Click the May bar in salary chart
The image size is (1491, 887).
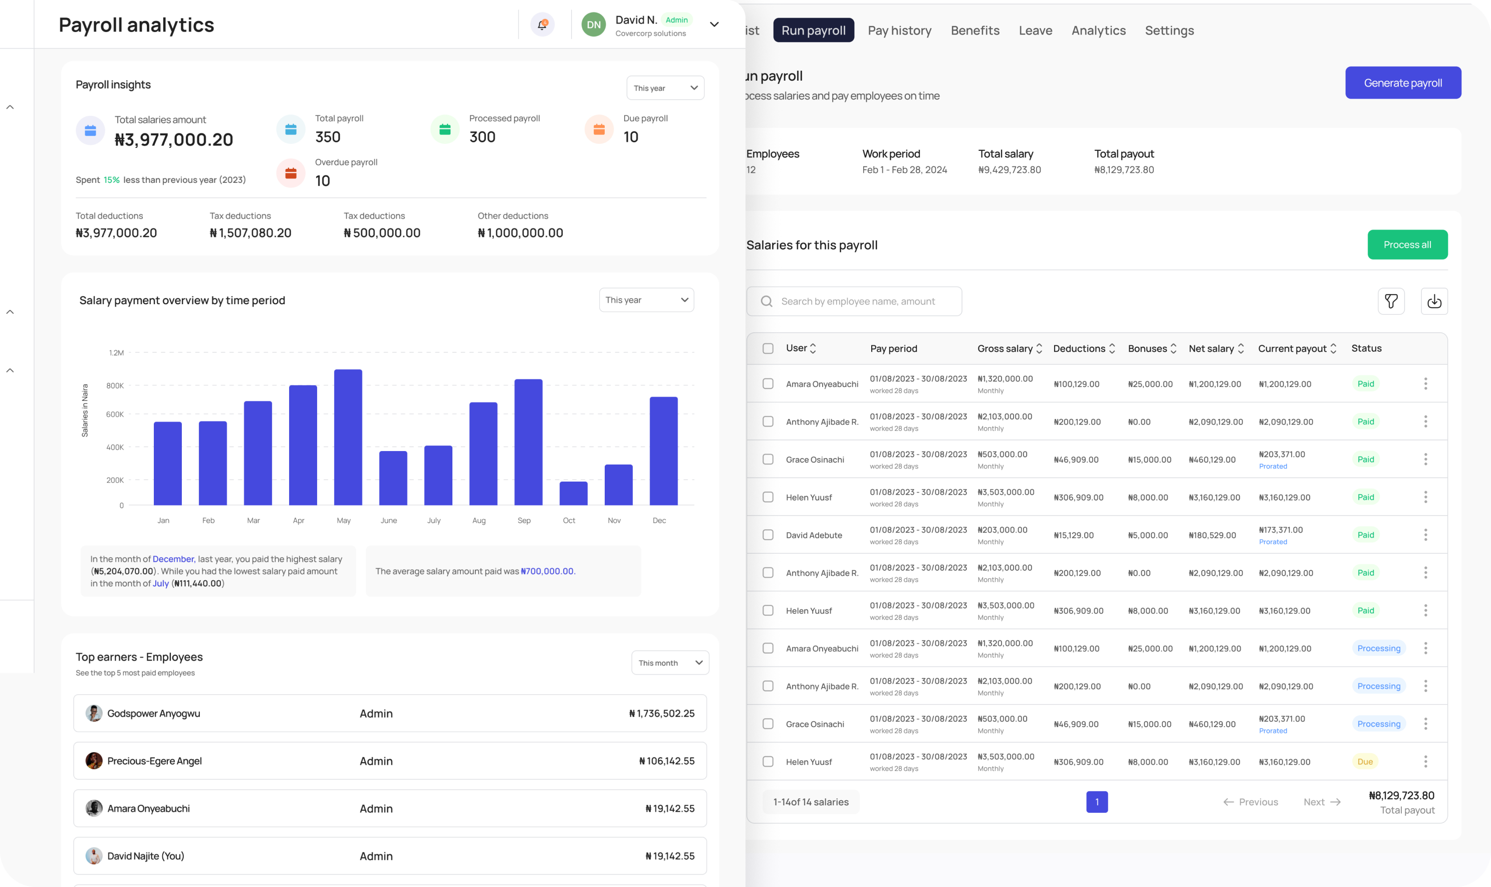[x=348, y=437]
